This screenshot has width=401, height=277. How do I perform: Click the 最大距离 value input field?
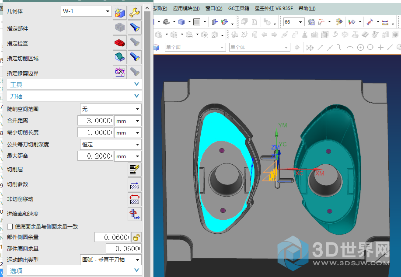(x=95, y=156)
